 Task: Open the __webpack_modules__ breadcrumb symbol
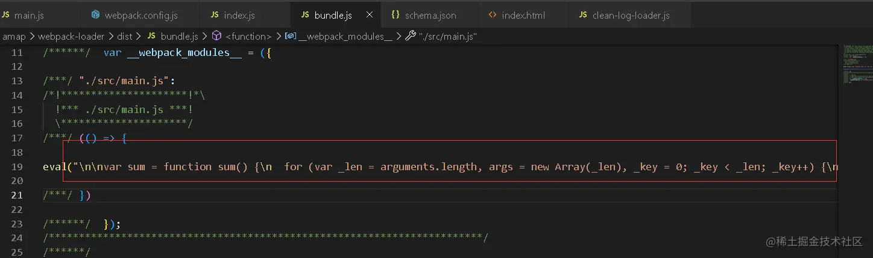tap(345, 36)
